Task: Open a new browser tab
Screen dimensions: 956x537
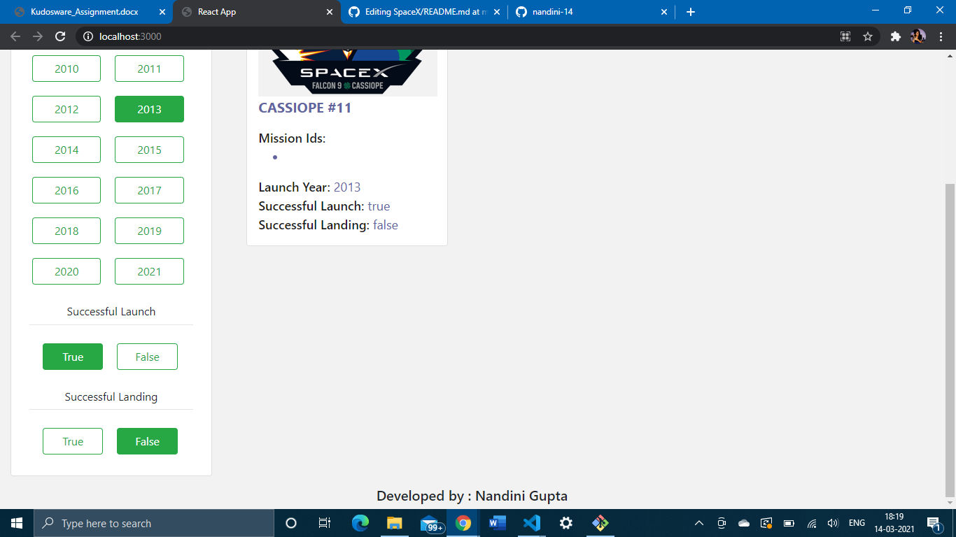Action: (691, 12)
